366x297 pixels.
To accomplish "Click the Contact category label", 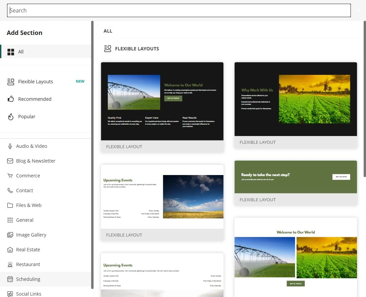I will point(25,190).
